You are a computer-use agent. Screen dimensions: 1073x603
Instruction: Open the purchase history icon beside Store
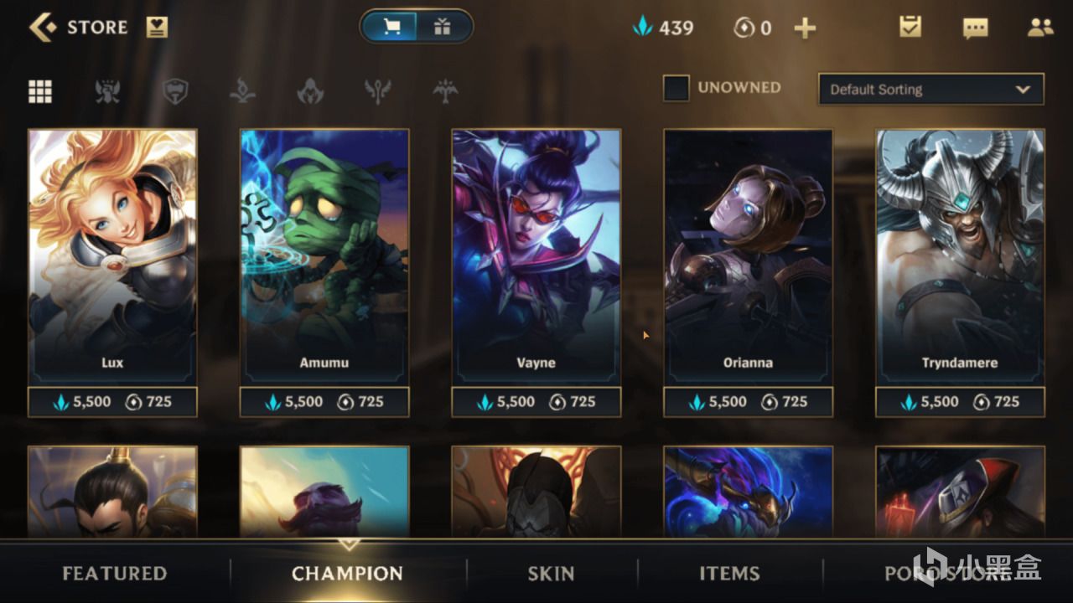157,28
